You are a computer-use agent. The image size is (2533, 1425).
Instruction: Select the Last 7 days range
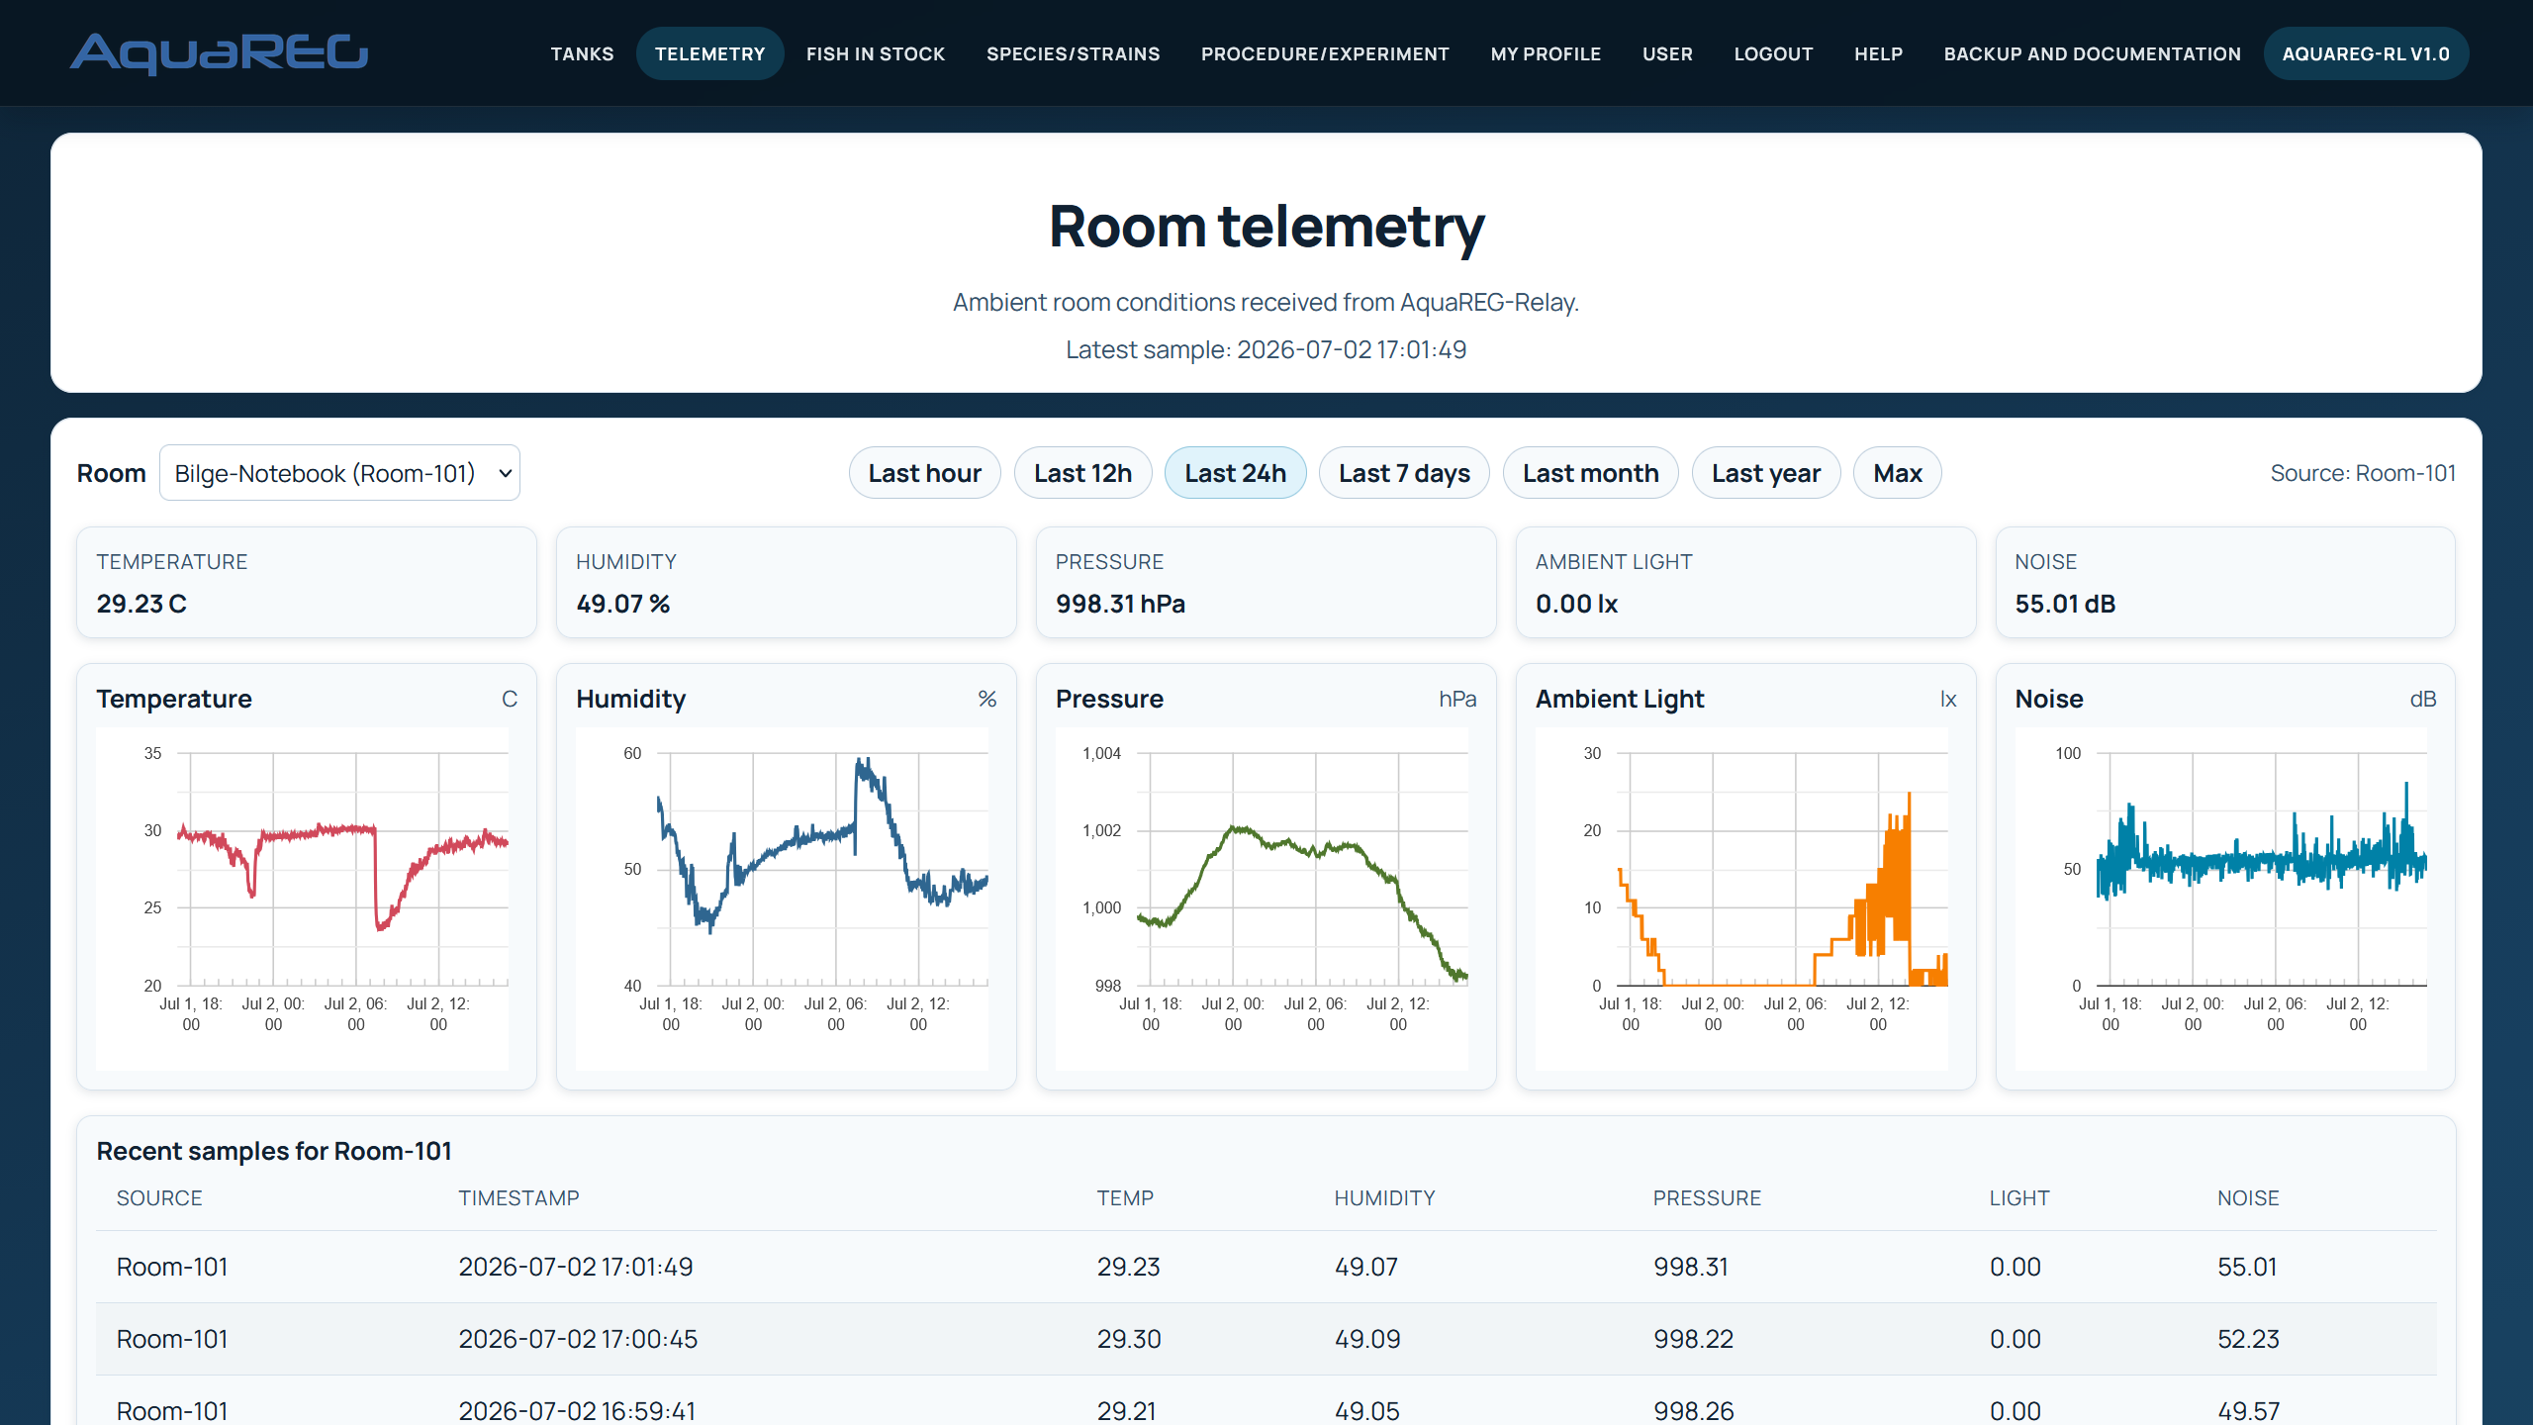coord(1404,473)
